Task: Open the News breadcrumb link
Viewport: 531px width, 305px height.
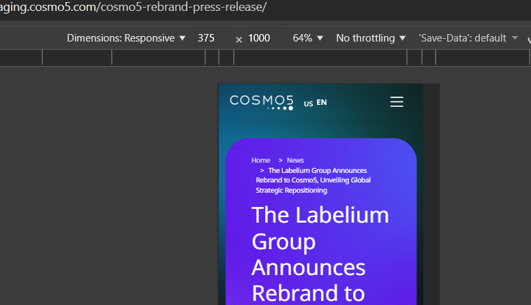Action: pyautogui.click(x=295, y=160)
